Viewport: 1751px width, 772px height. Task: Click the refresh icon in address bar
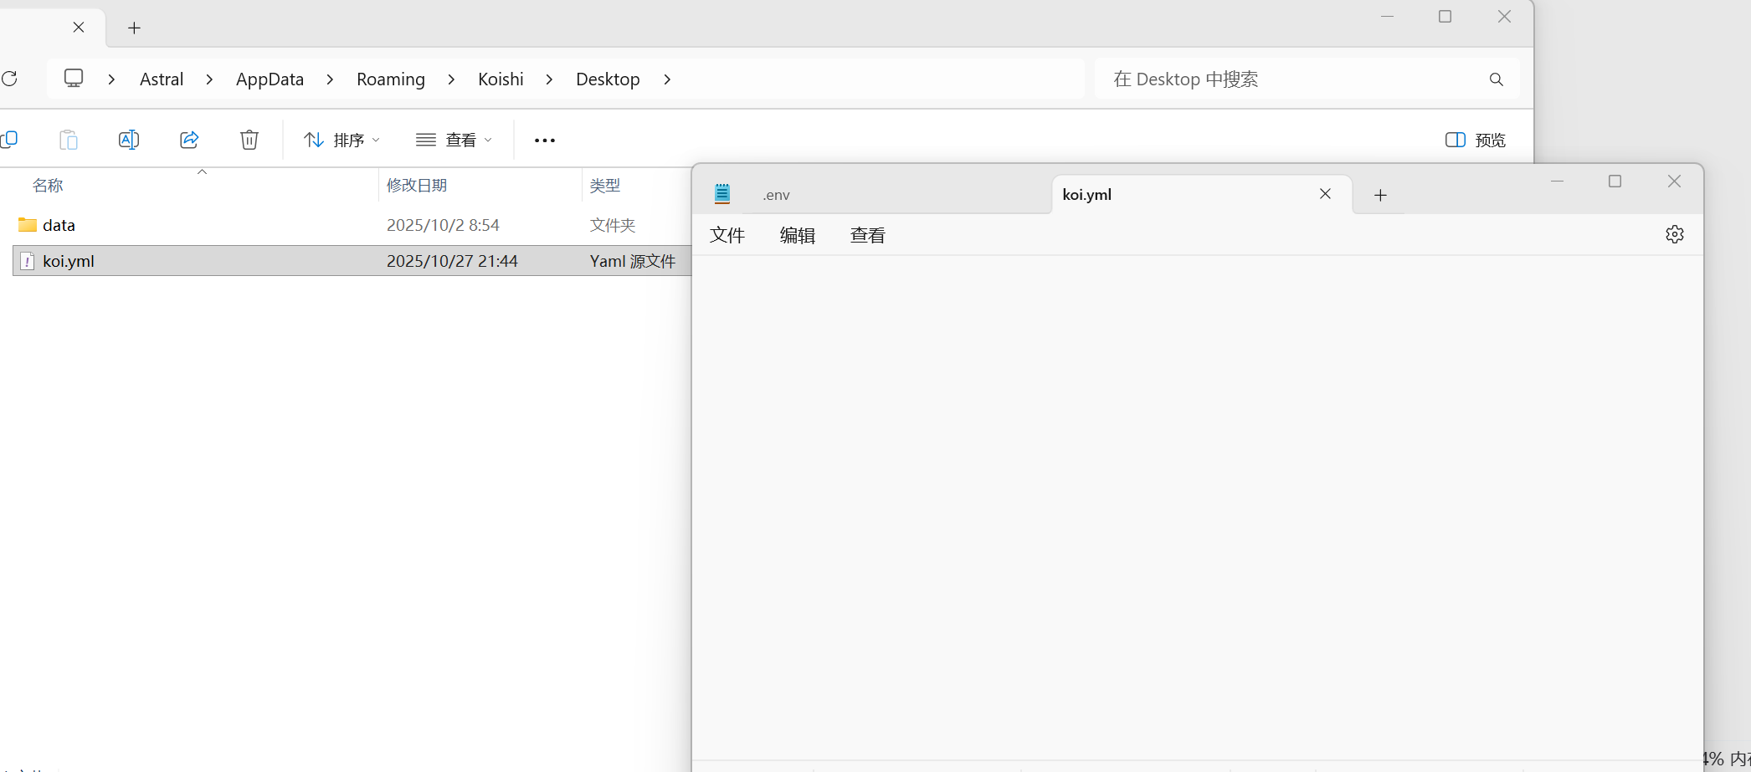9,79
